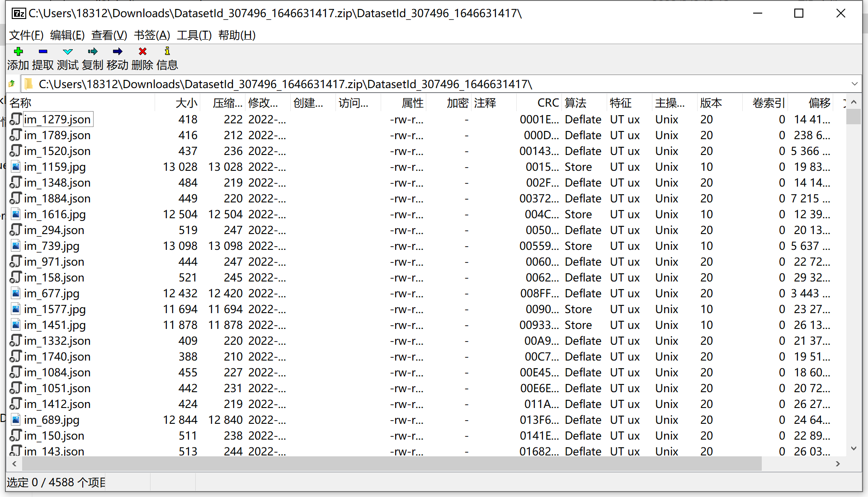Sort by Comment (注释) column header
The height and width of the screenshot is (497, 868).
[x=494, y=103]
